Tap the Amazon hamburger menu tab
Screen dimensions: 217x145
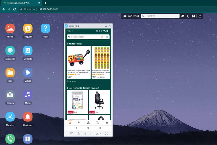coord(107,122)
